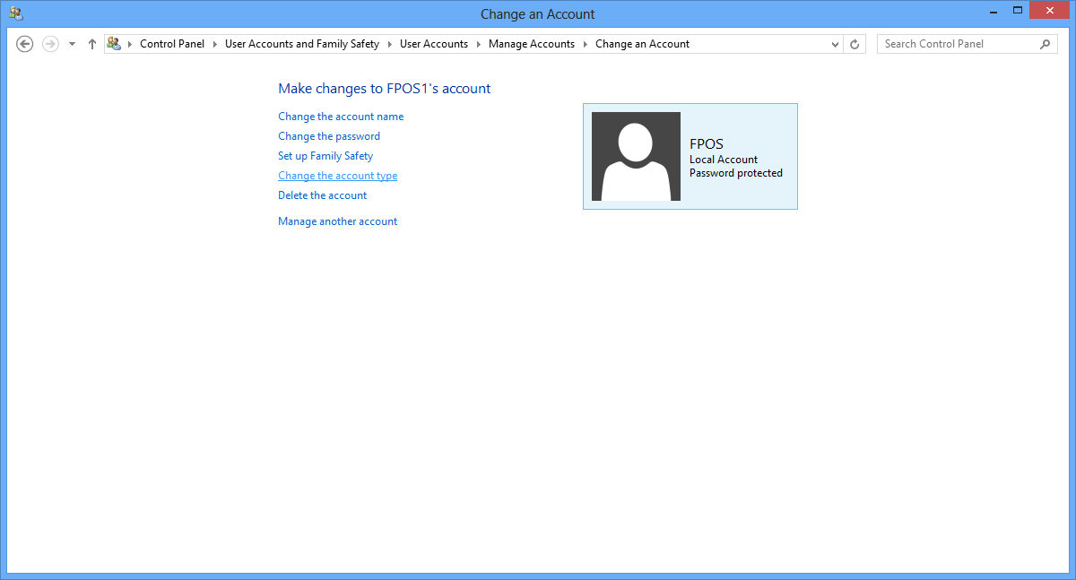The height and width of the screenshot is (580, 1076).
Task: Click Manage another account link
Action: (x=337, y=221)
